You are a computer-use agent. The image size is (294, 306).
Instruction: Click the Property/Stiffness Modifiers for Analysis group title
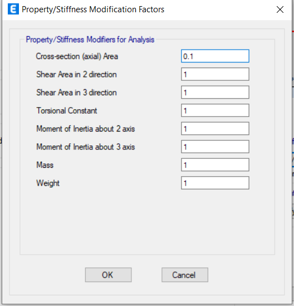pyautogui.click(x=90, y=40)
